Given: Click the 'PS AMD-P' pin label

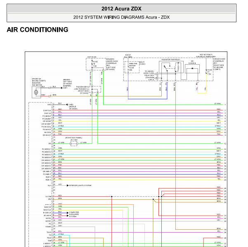Looking at the screenshot, I should [x=47, y=174].
